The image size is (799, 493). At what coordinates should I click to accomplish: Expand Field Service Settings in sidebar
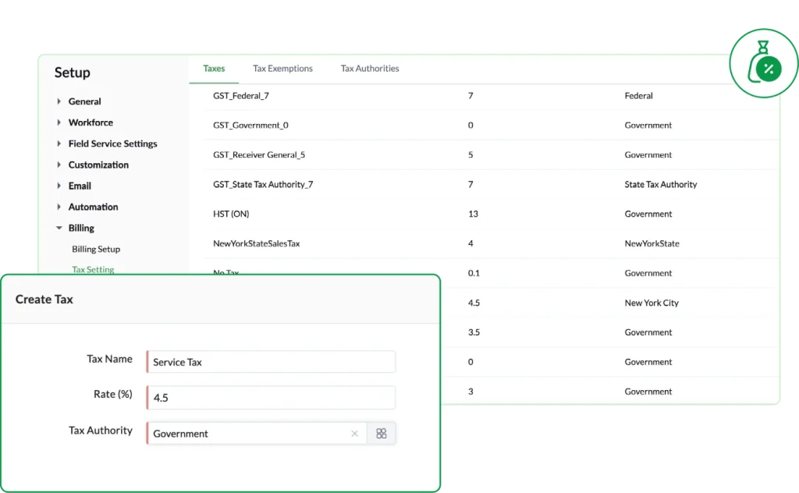(59, 144)
